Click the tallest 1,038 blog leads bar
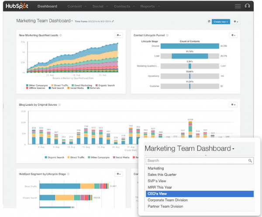The height and width of the screenshot is (217, 262). [190, 130]
